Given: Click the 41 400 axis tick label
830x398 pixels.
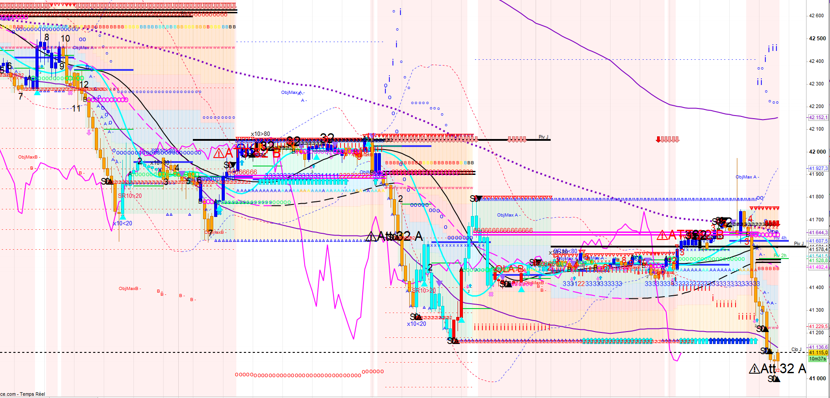Looking at the screenshot, I should [x=817, y=287].
